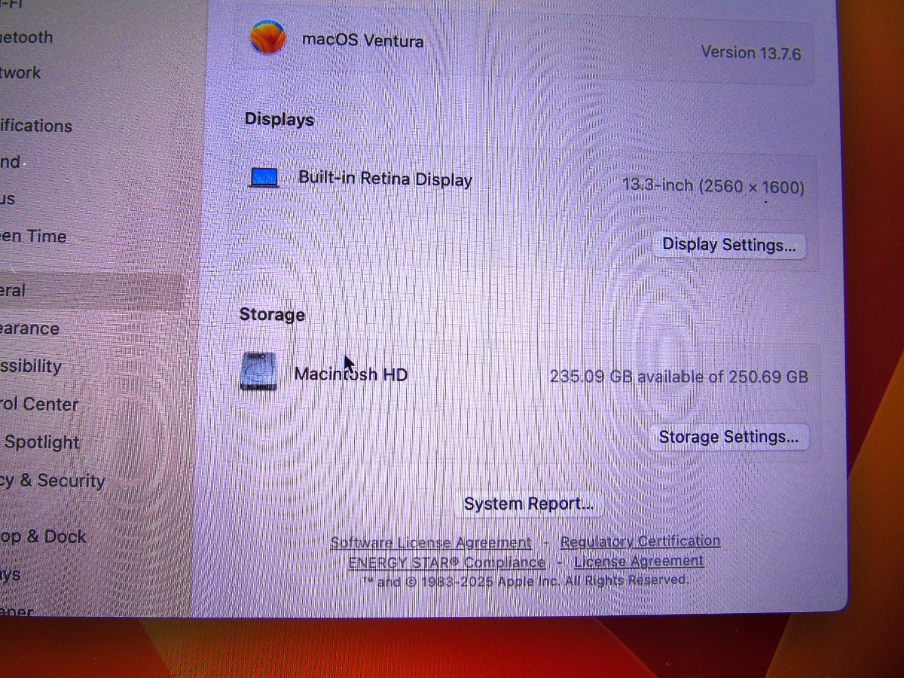Viewport: 904px width, 678px height.
Task: Select Desktop & Dock in the sidebar
Action: point(43,536)
